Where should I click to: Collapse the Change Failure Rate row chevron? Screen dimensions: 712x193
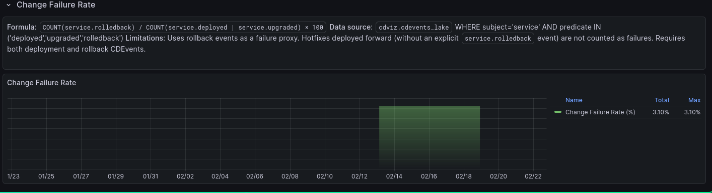tap(9, 5)
